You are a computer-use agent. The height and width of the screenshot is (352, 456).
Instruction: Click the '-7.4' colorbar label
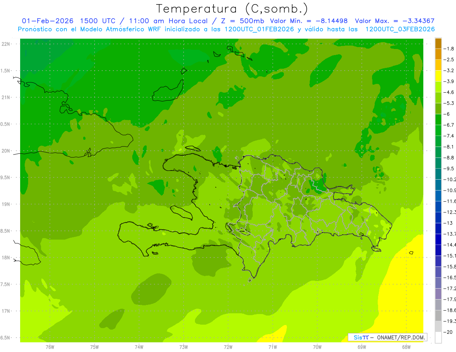pos(449,136)
